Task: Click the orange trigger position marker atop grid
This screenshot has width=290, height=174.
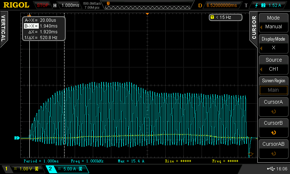Action: tap(148, 14)
